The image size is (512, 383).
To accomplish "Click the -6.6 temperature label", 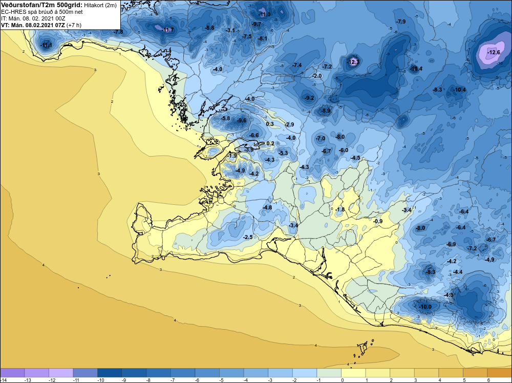I will 254,135.
